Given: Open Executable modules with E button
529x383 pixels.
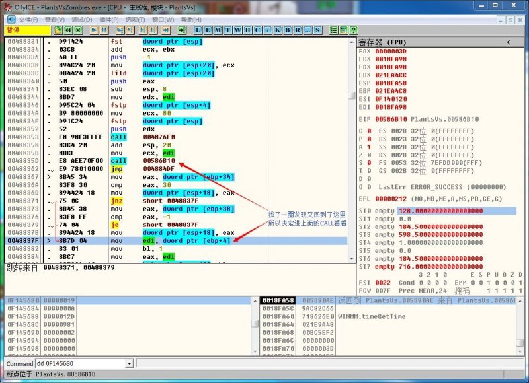Looking at the screenshot, I should click(208, 30).
